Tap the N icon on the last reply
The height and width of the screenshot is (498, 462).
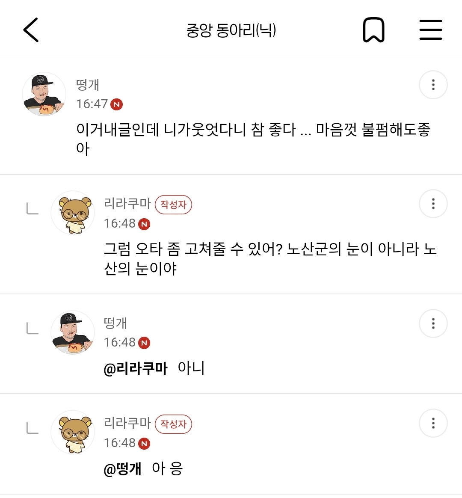click(144, 443)
